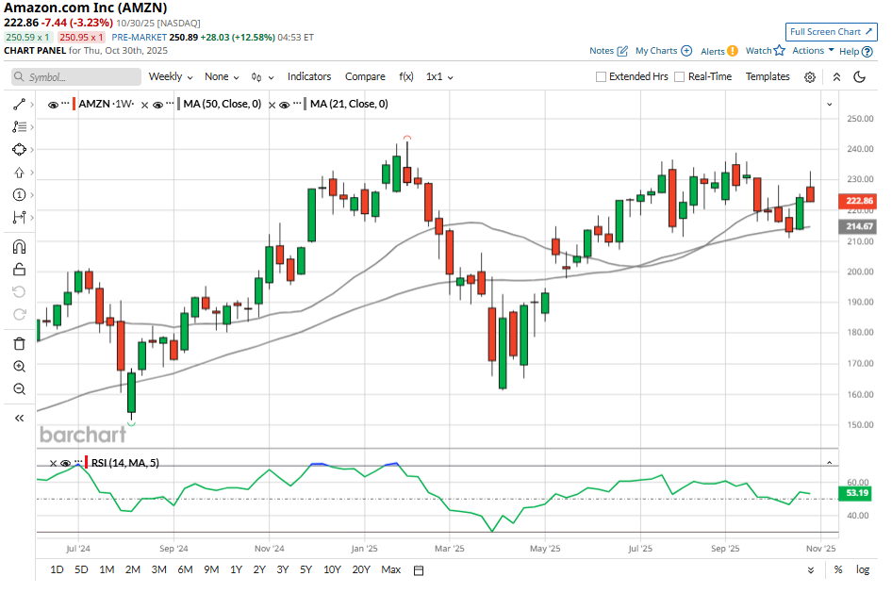Open the Weekly period dropdown

pos(171,77)
